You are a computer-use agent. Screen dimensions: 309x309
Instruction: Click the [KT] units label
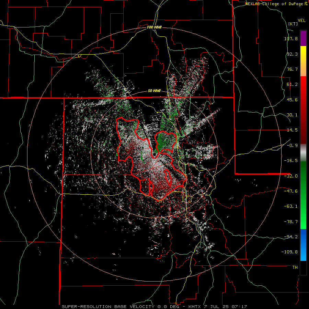pyautogui.click(x=293, y=24)
